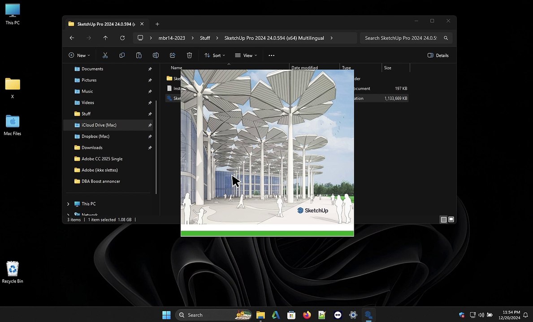Go back with the left arrow
The height and width of the screenshot is (322, 533).
[x=72, y=38]
